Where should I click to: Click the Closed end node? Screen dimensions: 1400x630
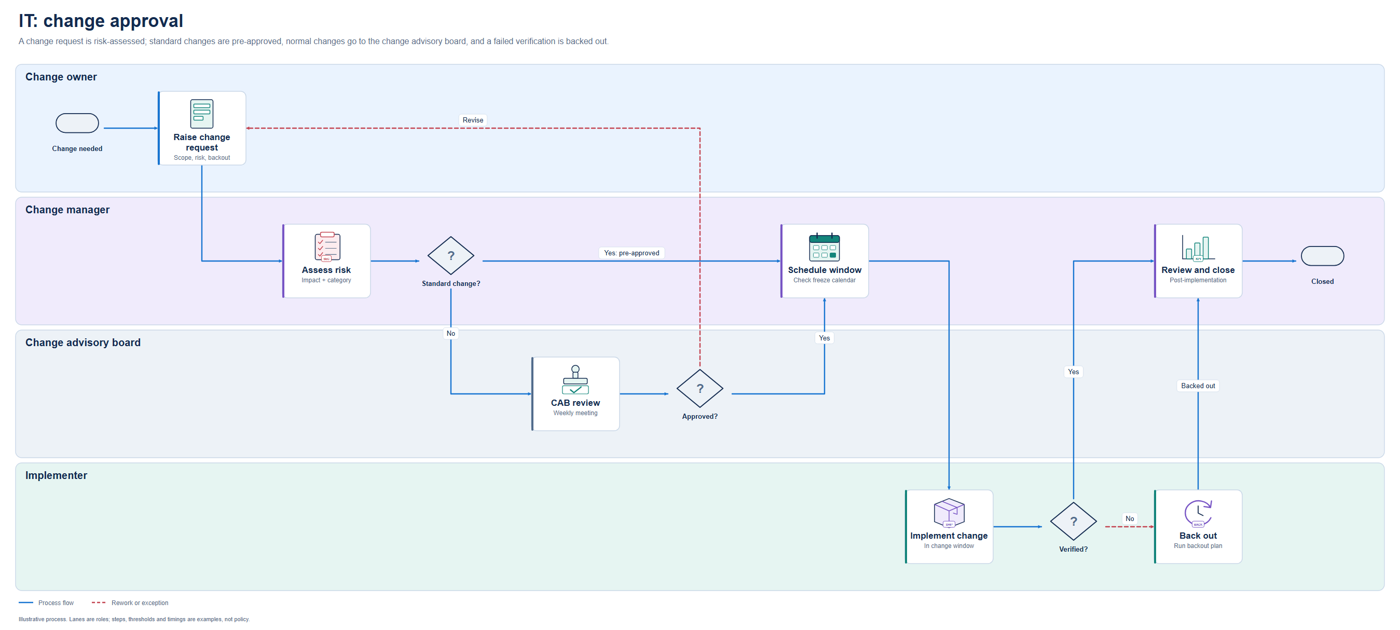pyautogui.click(x=1322, y=255)
